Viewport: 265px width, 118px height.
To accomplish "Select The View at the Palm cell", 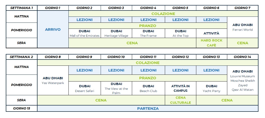I will 116,88.
